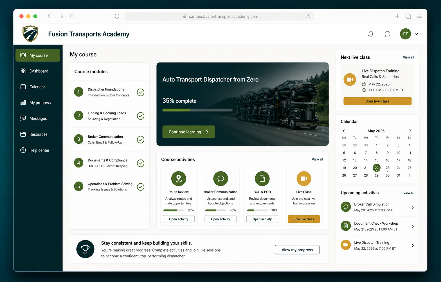Viewport: 441px width, 282px height.
Task: Go back with the browser back arrow
Action: point(49,16)
